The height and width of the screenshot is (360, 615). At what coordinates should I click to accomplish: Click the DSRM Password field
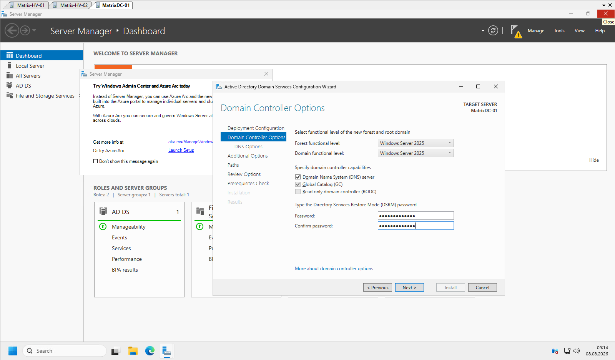(x=416, y=216)
